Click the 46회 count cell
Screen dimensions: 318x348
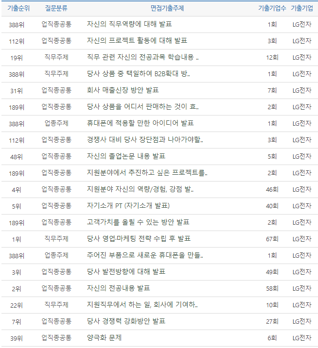pos(272,189)
